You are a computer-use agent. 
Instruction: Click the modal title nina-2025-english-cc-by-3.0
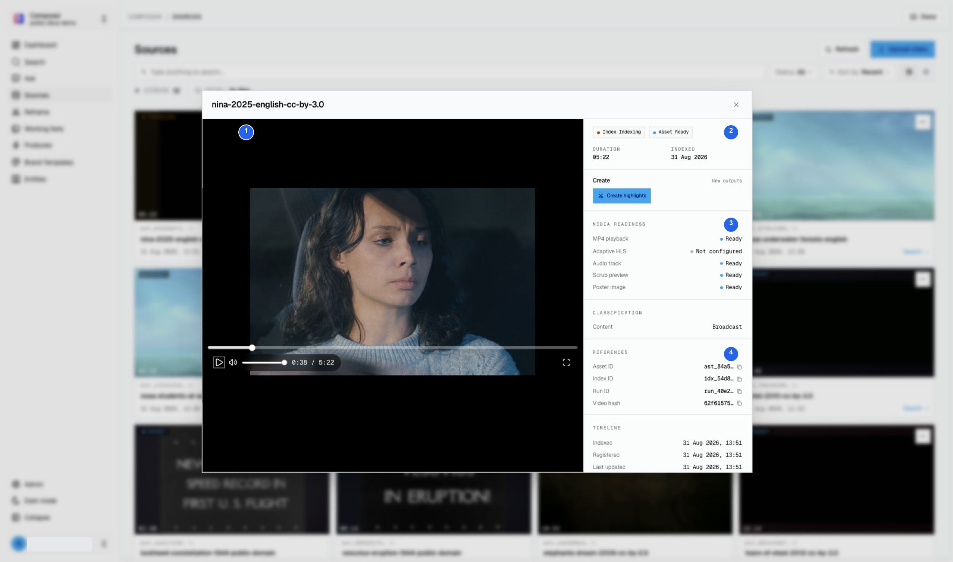pyautogui.click(x=267, y=104)
